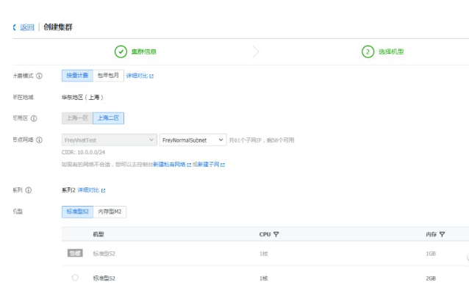This screenshot has width=469, height=294.
Task: Switch to the 内存型M2 machine type tab
Action: (x=110, y=212)
